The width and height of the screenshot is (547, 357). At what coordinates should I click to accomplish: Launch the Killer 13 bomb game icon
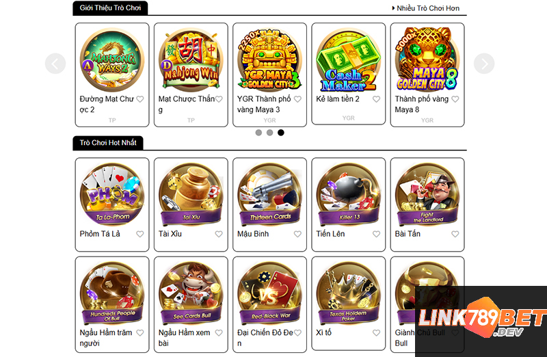pos(349,194)
